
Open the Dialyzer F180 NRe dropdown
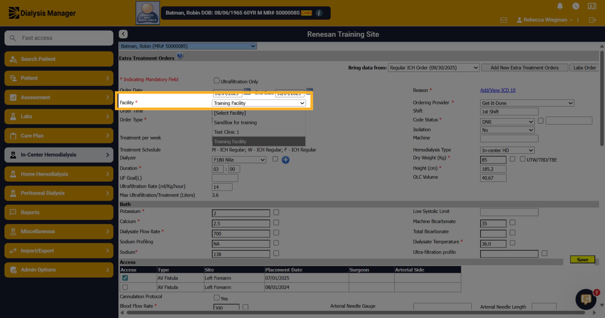pyautogui.click(x=239, y=160)
